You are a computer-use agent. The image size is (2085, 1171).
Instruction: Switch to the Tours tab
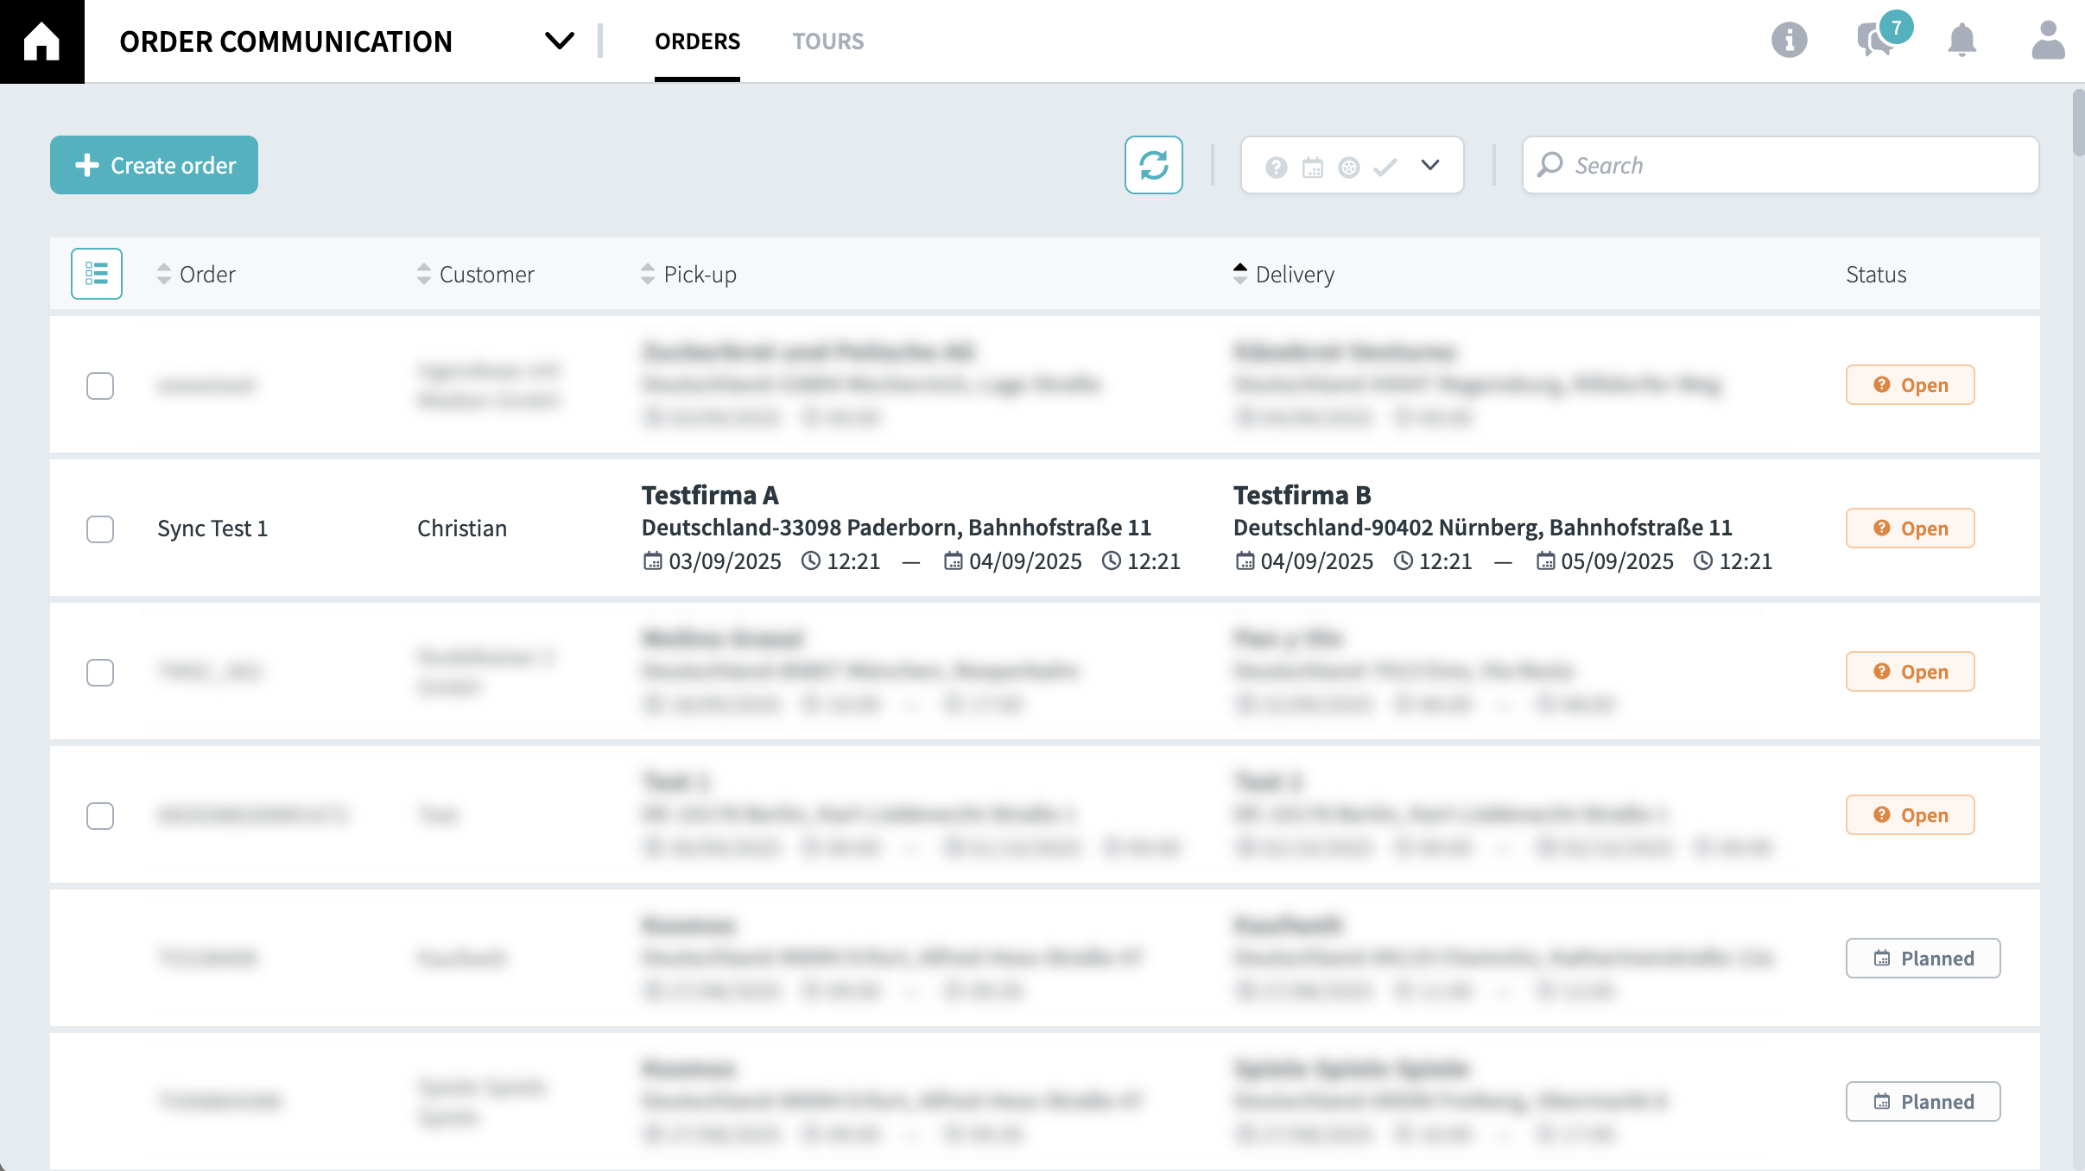(827, 41)
